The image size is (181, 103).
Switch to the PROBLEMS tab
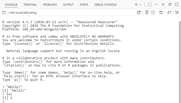click(50, 5)
